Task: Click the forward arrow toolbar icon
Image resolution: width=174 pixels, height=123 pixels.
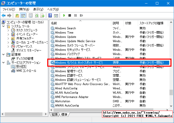Action: point(9,15)
